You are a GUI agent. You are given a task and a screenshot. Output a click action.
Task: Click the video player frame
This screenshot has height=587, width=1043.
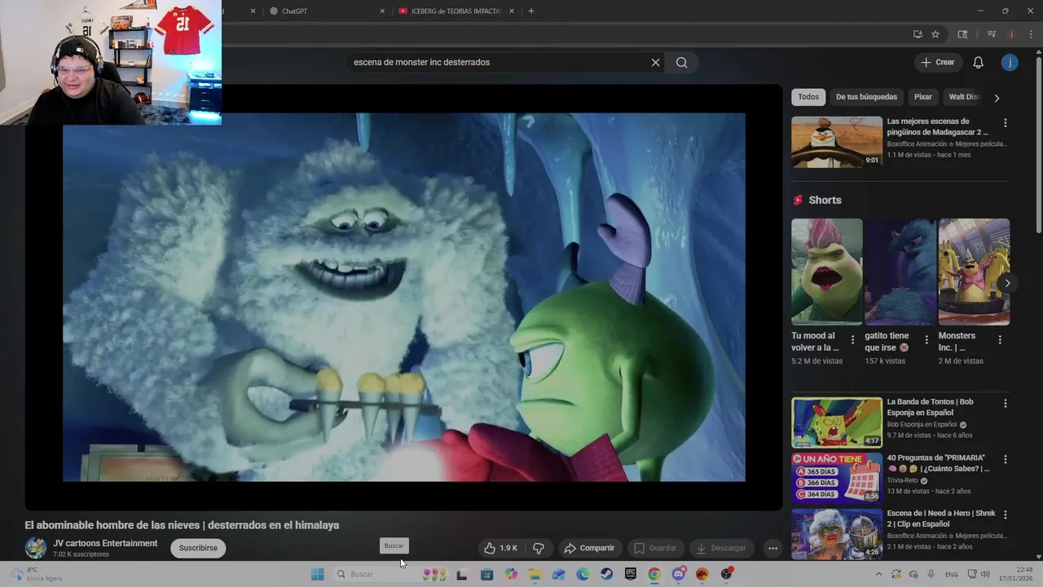(x=404, y=297)
